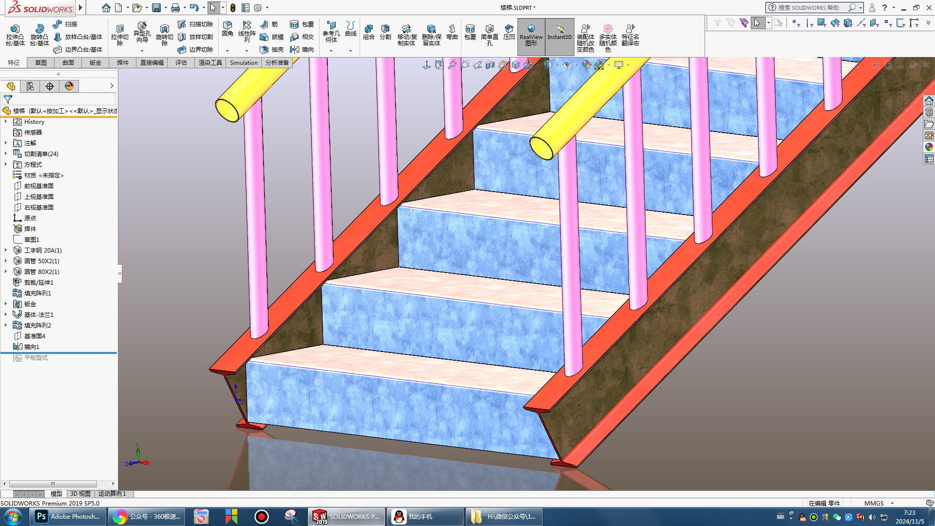This screenshot has width=935, height=526.
Task: Save the document with the floppy icon
Action: click(x=156, y=8)
